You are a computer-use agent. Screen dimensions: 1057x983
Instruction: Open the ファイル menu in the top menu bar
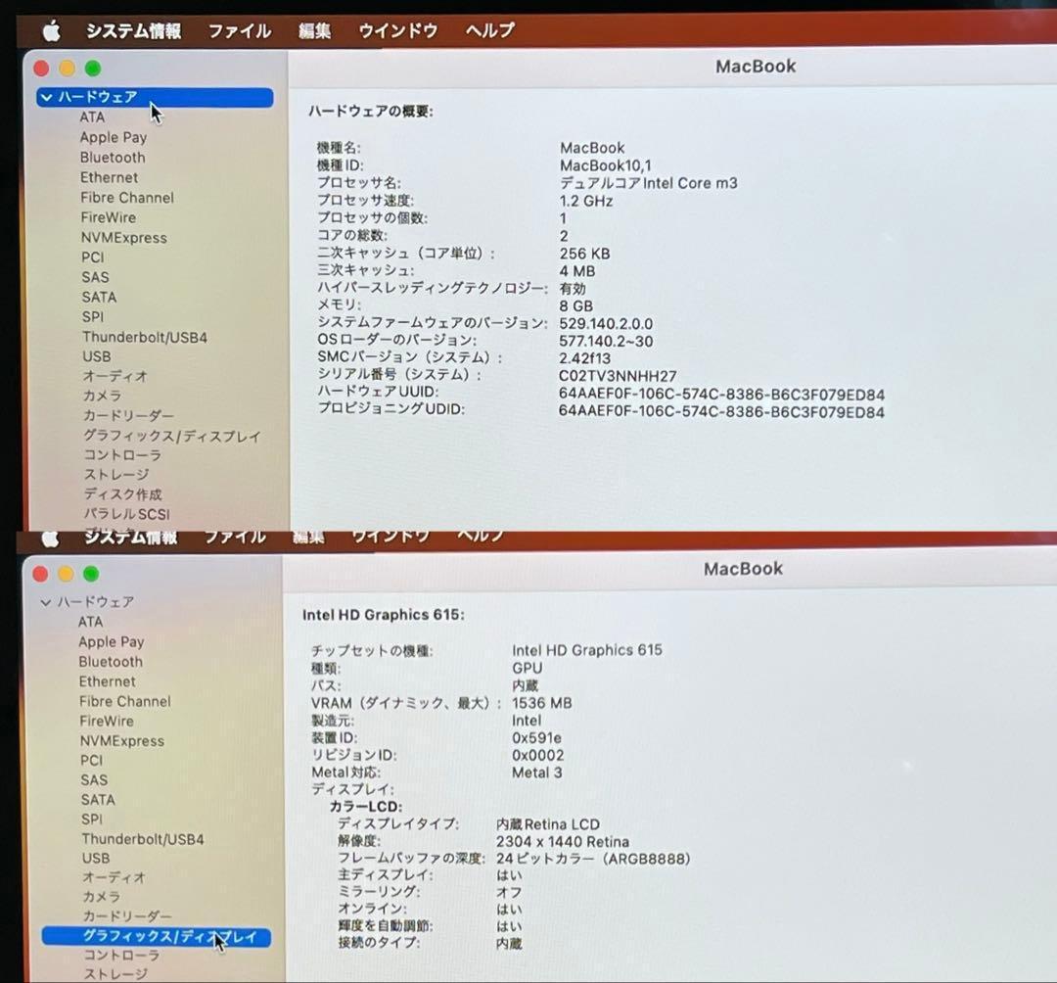click(x=239, y=31)
